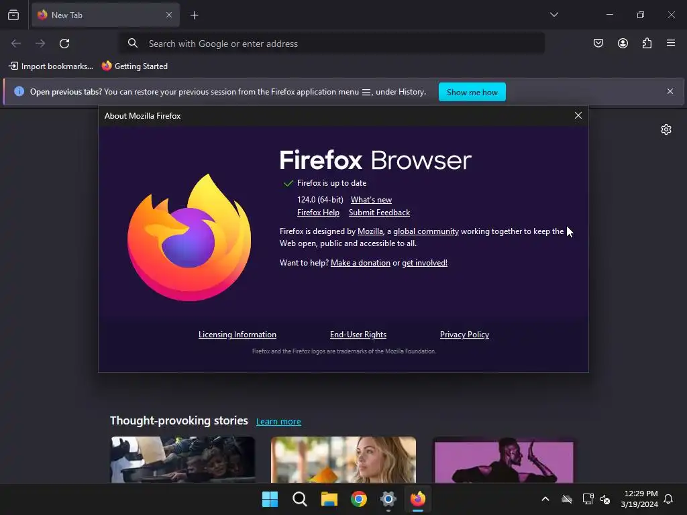
Task: Open Firefox application hamburger menu
Action: pyautogui.click(x=671, y=43)
